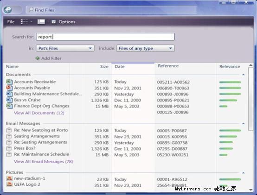Screen dimensions: 257x195
Task: Click View All Documents (12) link
Action: tap(39, 113)
